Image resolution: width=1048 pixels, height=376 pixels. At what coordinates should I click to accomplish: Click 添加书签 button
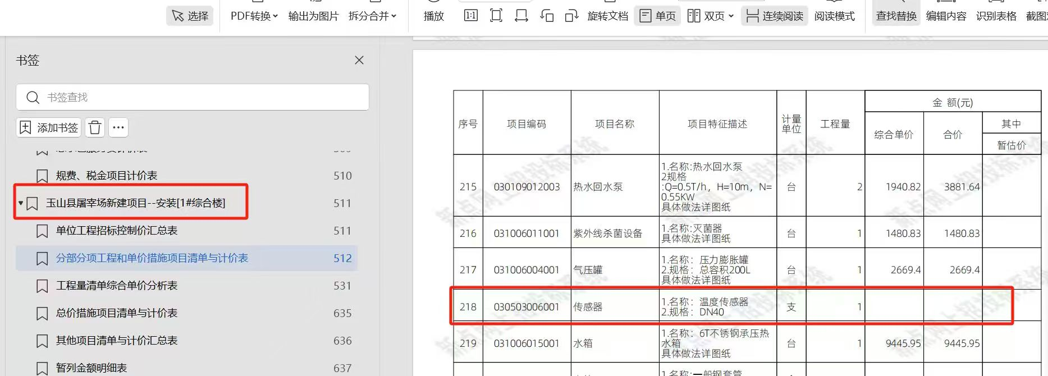pos(49,127)
